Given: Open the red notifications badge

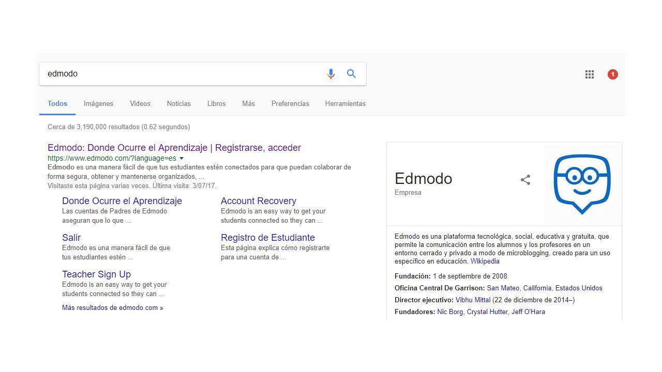Looking at the screenshot, I should 613,74.
